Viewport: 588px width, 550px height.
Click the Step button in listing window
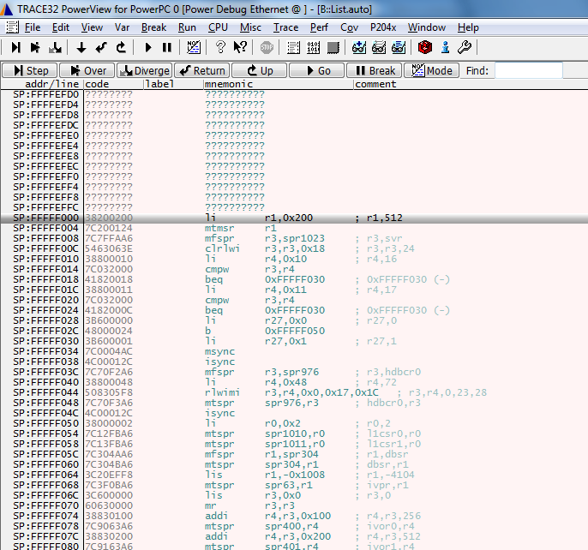coord(30,70)
